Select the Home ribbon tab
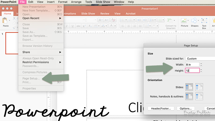 click(x=8, y=14)
